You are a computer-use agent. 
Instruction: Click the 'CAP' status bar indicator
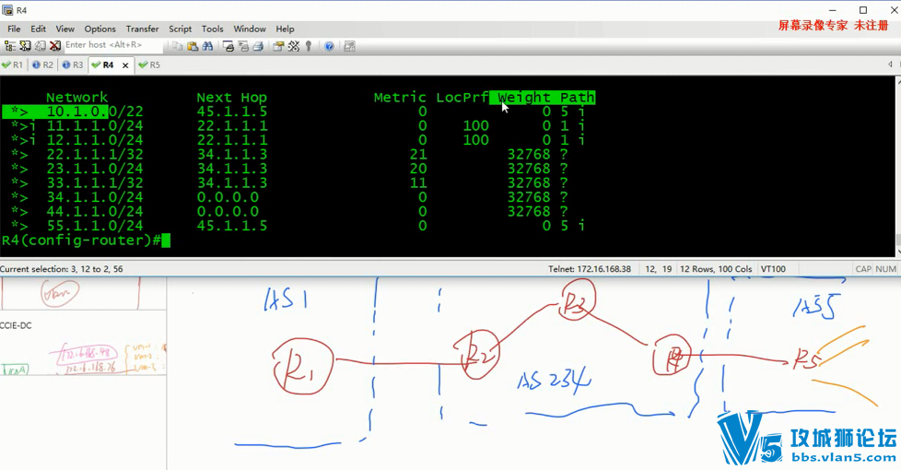tap(863, 269)
